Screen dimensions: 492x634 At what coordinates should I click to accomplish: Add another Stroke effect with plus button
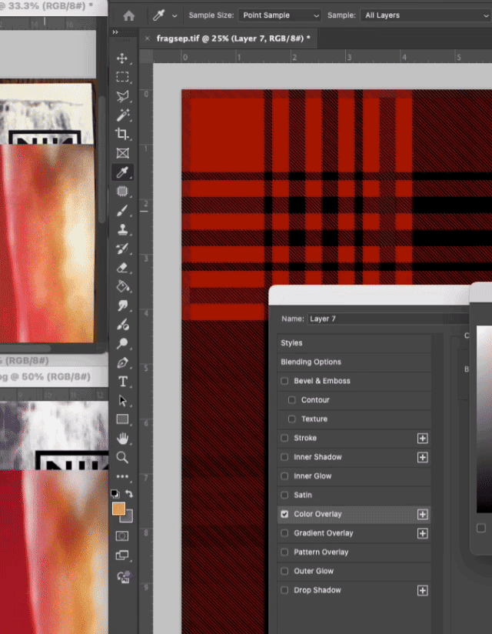pos(422,438)
